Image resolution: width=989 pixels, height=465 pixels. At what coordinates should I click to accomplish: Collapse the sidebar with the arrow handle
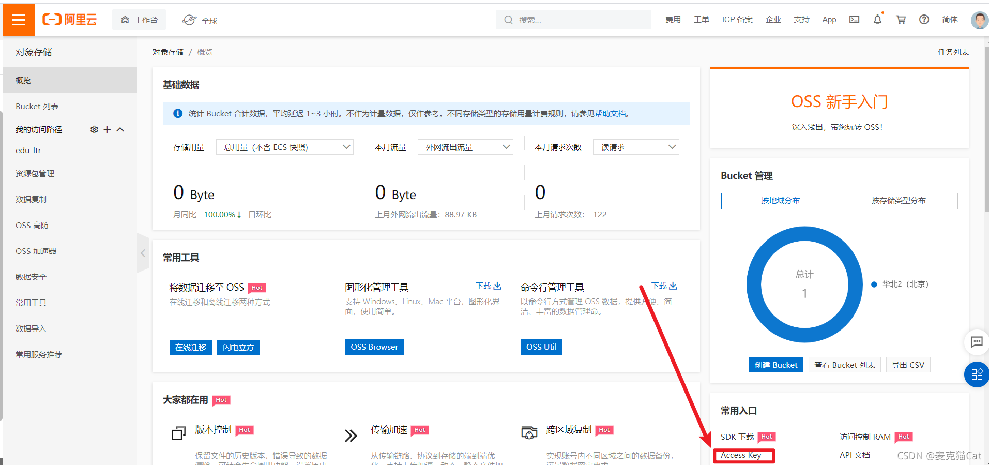coord(143,253)
